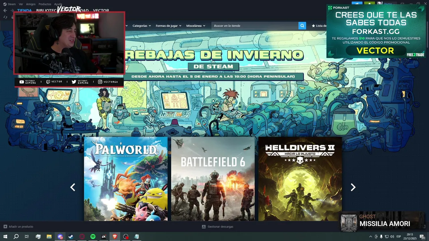This screenshot has height=241, width=429.
Task: Open the taskbar clock showing 20:13
Action: (410, 237)
